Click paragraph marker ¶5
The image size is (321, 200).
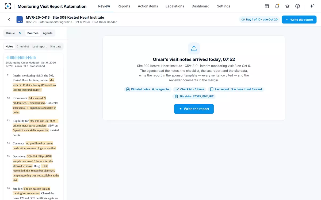8,156
